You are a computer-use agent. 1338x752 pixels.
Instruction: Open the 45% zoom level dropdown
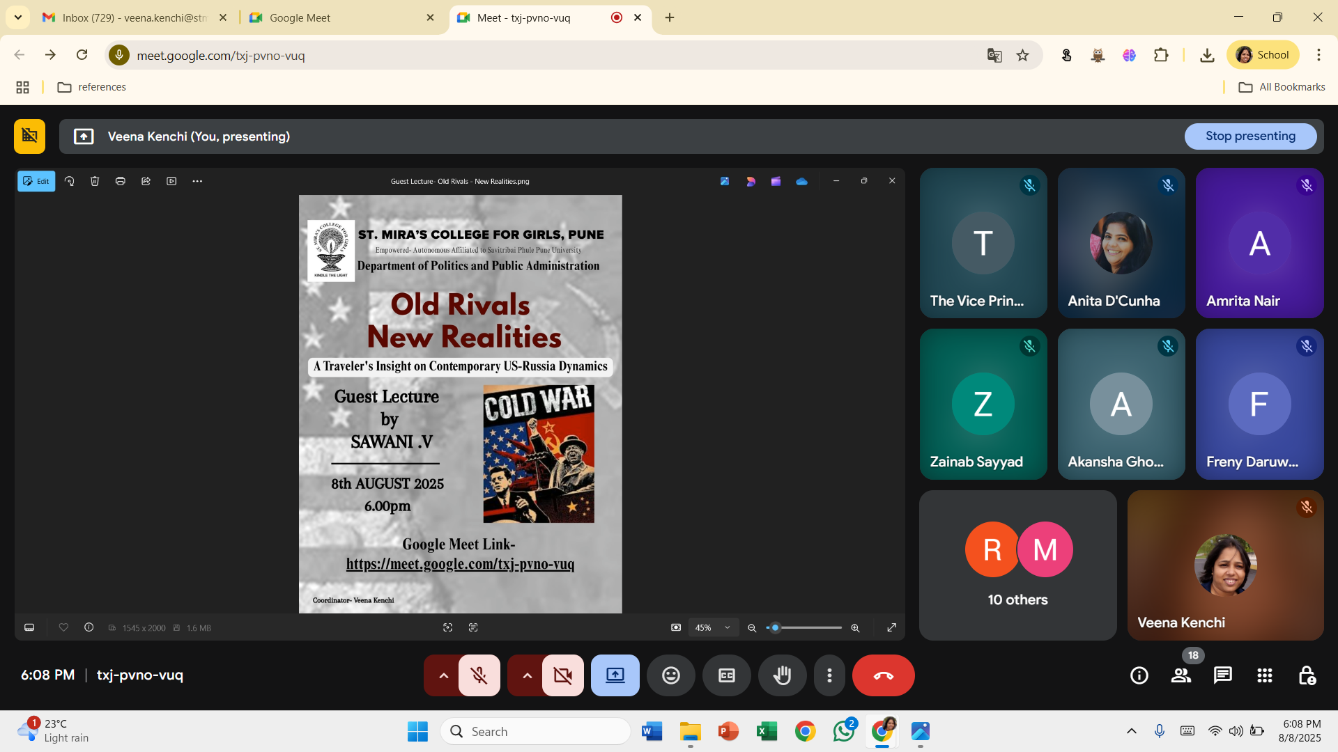[712, 627]
